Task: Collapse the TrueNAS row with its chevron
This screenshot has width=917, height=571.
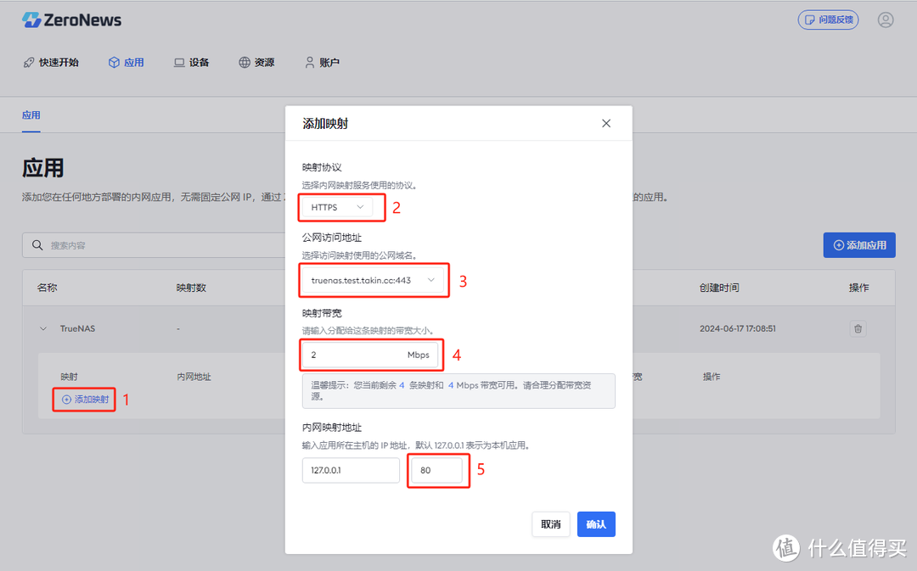Action: pos(43,329)
